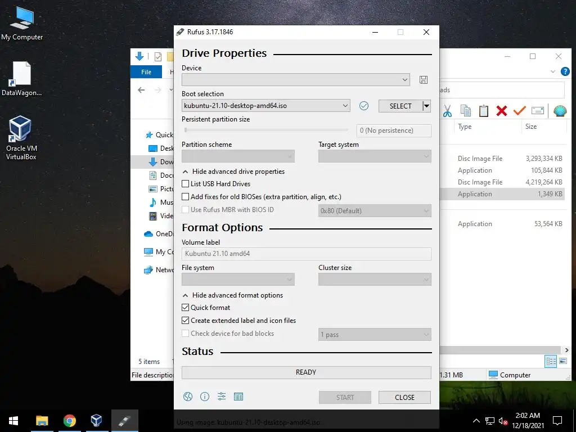Open the File system dropdown
This screenshot has height=432, width=576.
(238, 279)
